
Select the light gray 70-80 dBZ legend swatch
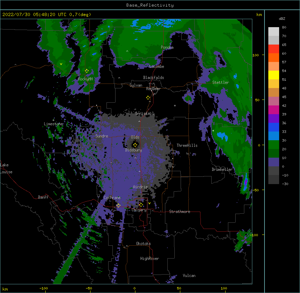[274, 31]
